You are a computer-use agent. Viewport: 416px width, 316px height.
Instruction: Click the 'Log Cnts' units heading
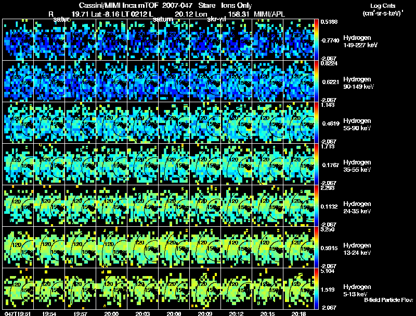383,6
